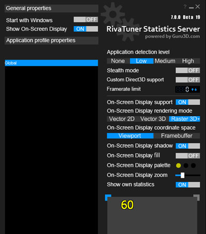Pick the second OSD palette color

186,166
